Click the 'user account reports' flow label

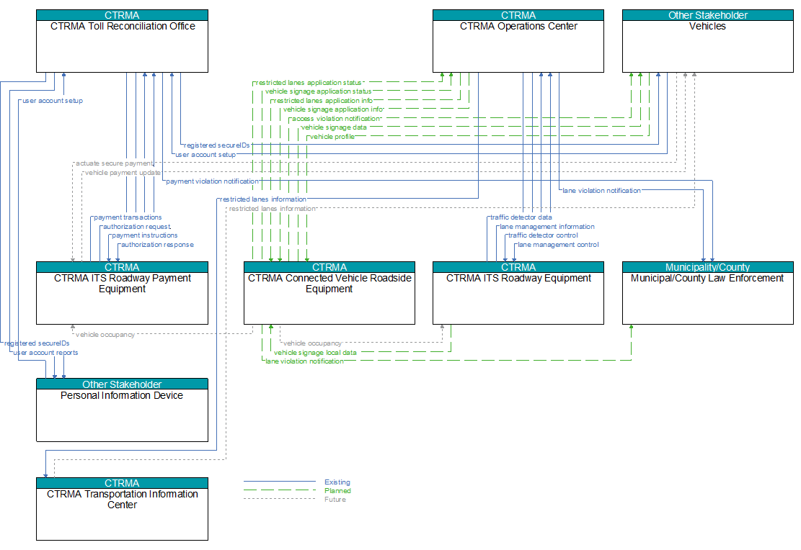(x=45, y=353)
